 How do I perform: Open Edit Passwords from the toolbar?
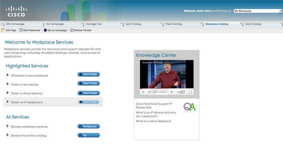pos(30,30)
